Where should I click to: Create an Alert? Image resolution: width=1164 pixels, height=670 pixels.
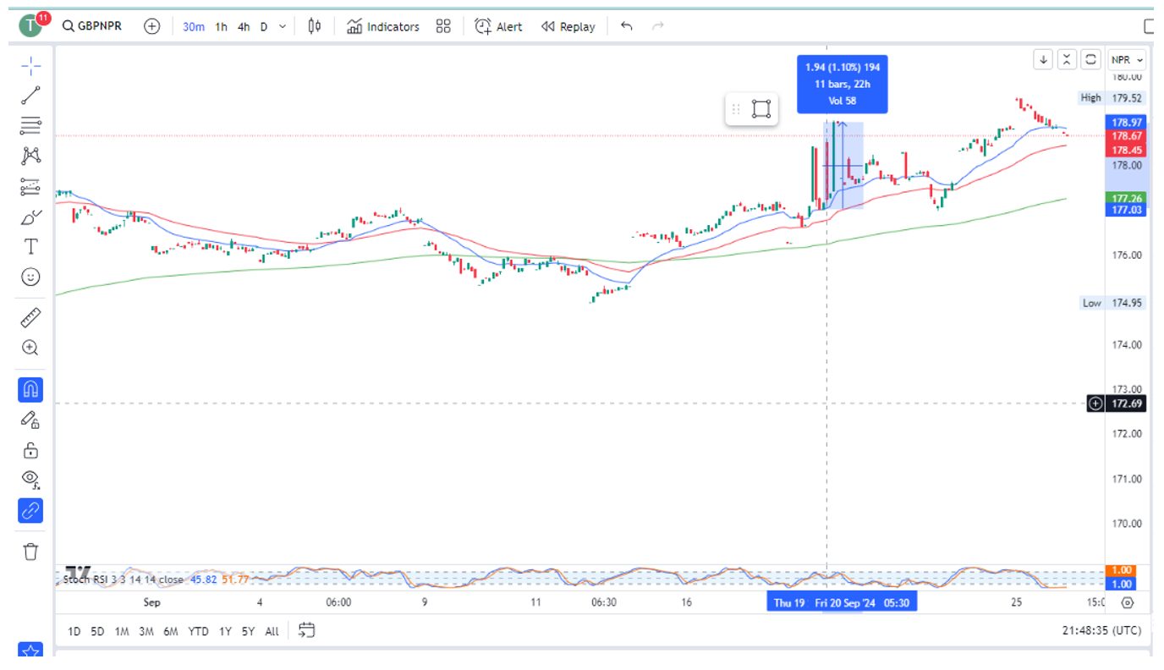(x=498, y=26)
